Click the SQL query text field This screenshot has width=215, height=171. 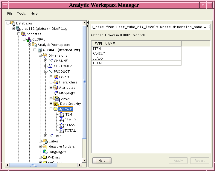[151, 27]
